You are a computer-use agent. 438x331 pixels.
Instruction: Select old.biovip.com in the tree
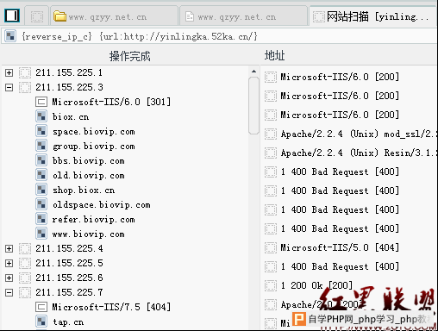click(89, 175)
